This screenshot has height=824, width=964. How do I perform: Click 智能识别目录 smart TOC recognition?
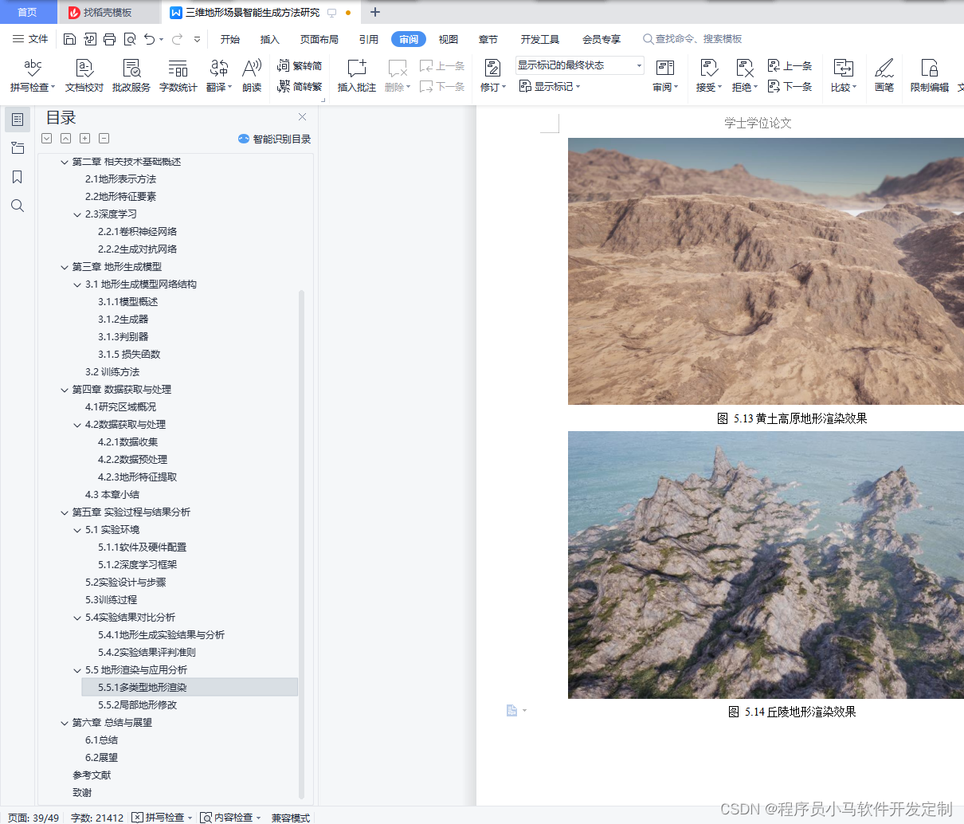coord(275,139)
